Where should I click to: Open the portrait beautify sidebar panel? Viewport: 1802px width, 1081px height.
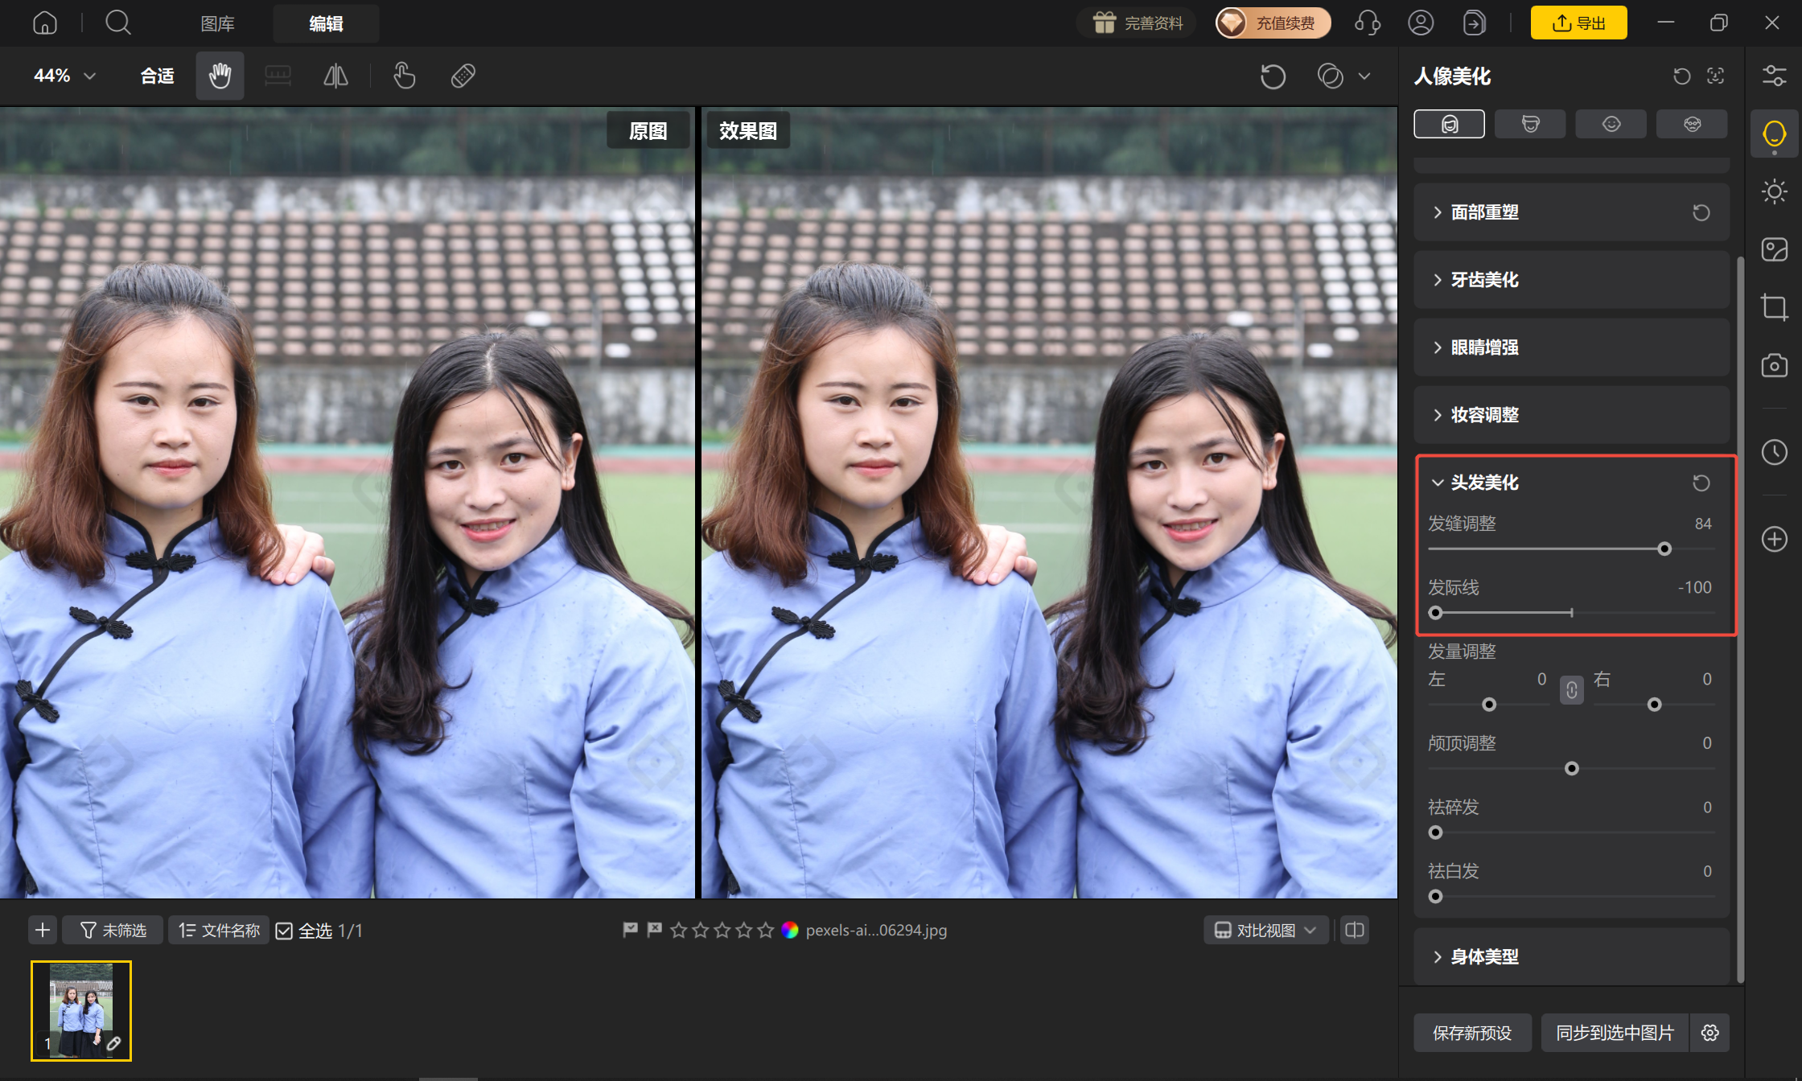pyautogui.click(x=1774, y=134)
